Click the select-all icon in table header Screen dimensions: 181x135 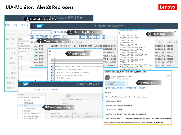(32, 42)
